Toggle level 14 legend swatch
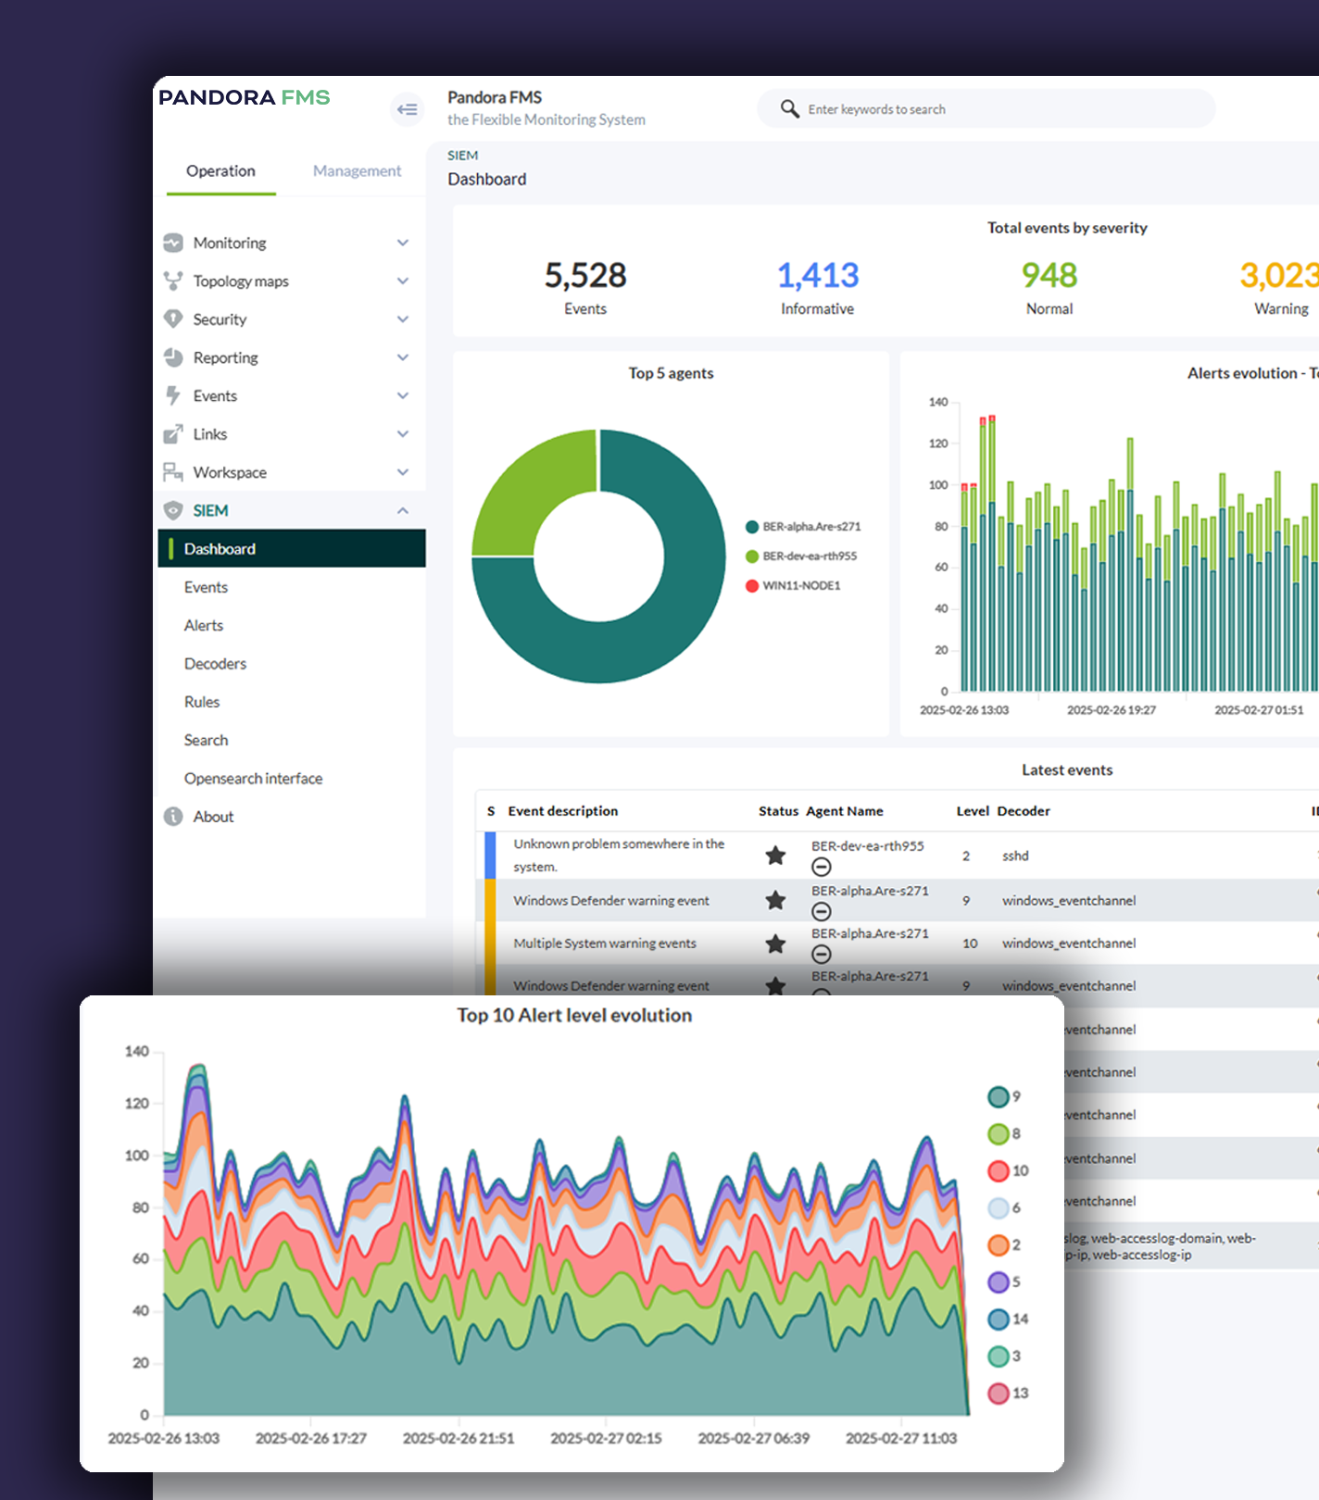 [999, 1319]
